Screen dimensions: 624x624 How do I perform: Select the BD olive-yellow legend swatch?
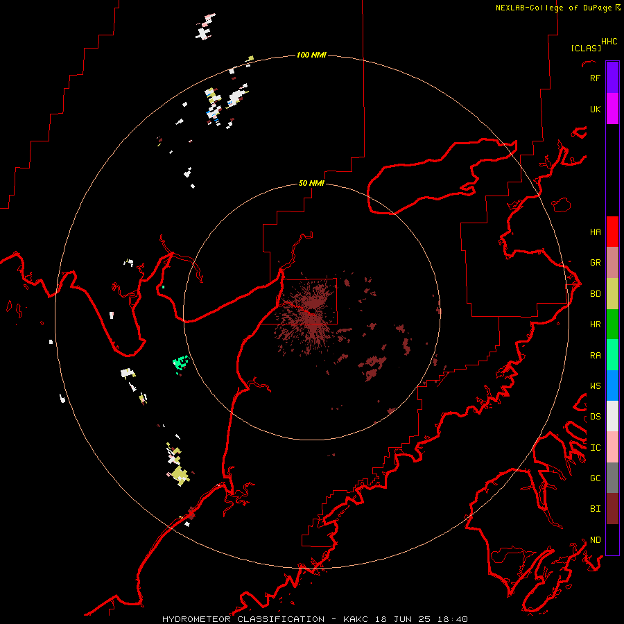[x=612, y=294]
